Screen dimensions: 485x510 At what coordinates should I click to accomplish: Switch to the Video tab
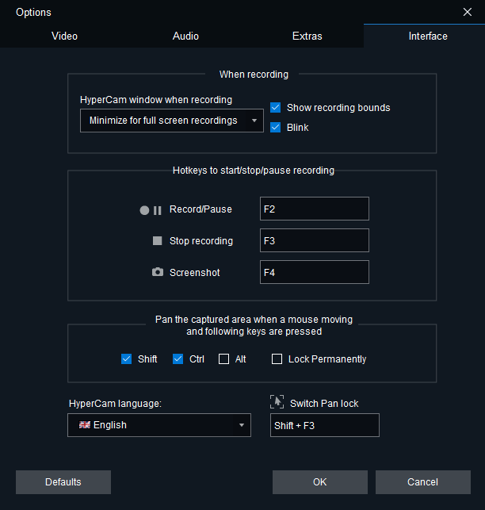[64, 36]
